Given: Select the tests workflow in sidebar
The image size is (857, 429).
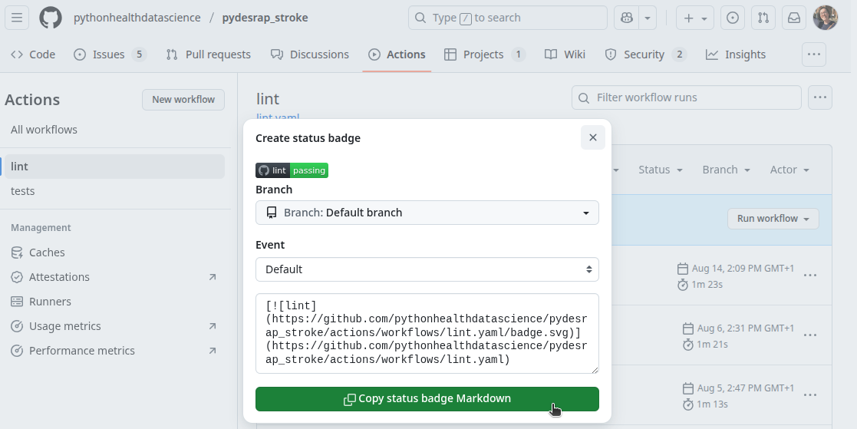Looking at the screenshot, I should 23,191.
